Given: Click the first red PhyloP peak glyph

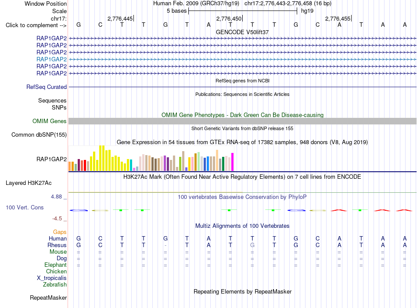Looking at the screenshot, I should coord(339,210).
